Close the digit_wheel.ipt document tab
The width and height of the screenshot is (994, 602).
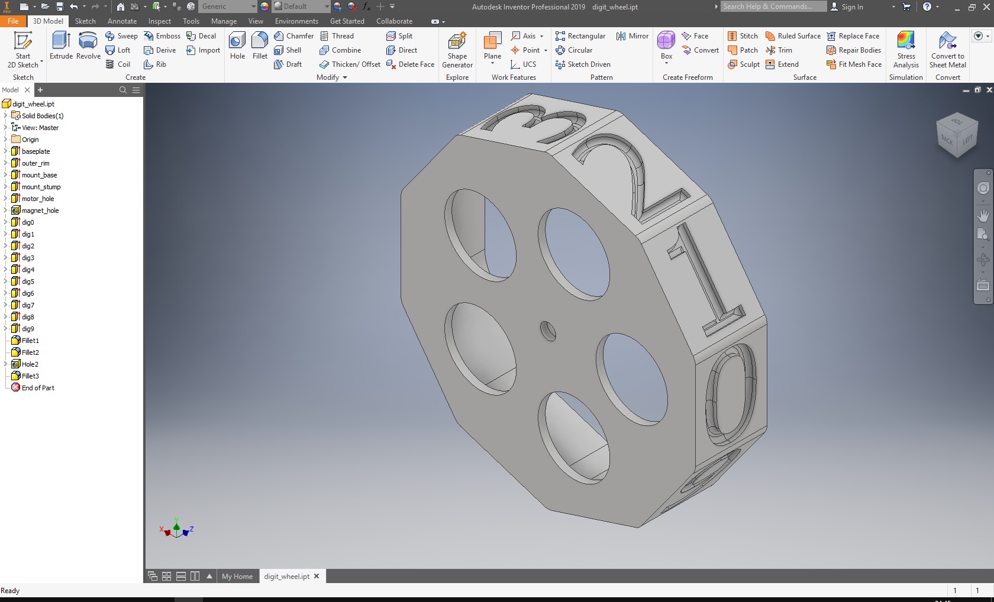pos(317,576)
